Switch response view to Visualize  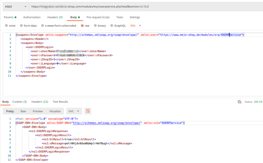coord(55,111)
